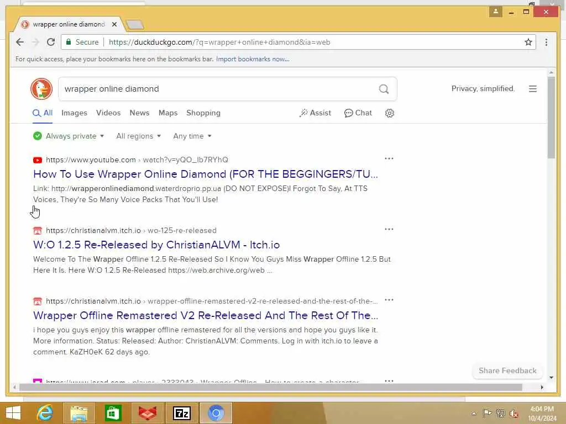The width and height of the screenshot is (566, 424).
Task: Open Chrome's three-dot menu
Action: point(546,42)
